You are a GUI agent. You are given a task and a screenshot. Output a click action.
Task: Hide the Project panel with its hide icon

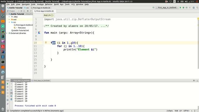pyautogui.click(x=31, y=11)
